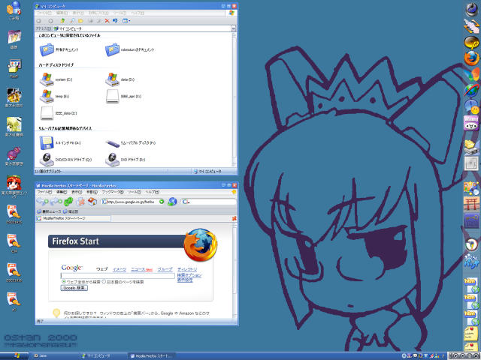The image size is (481, 360).
Task: Select 3.5 インチ FD (A:) floppy icon
Action: click(47, 142)
